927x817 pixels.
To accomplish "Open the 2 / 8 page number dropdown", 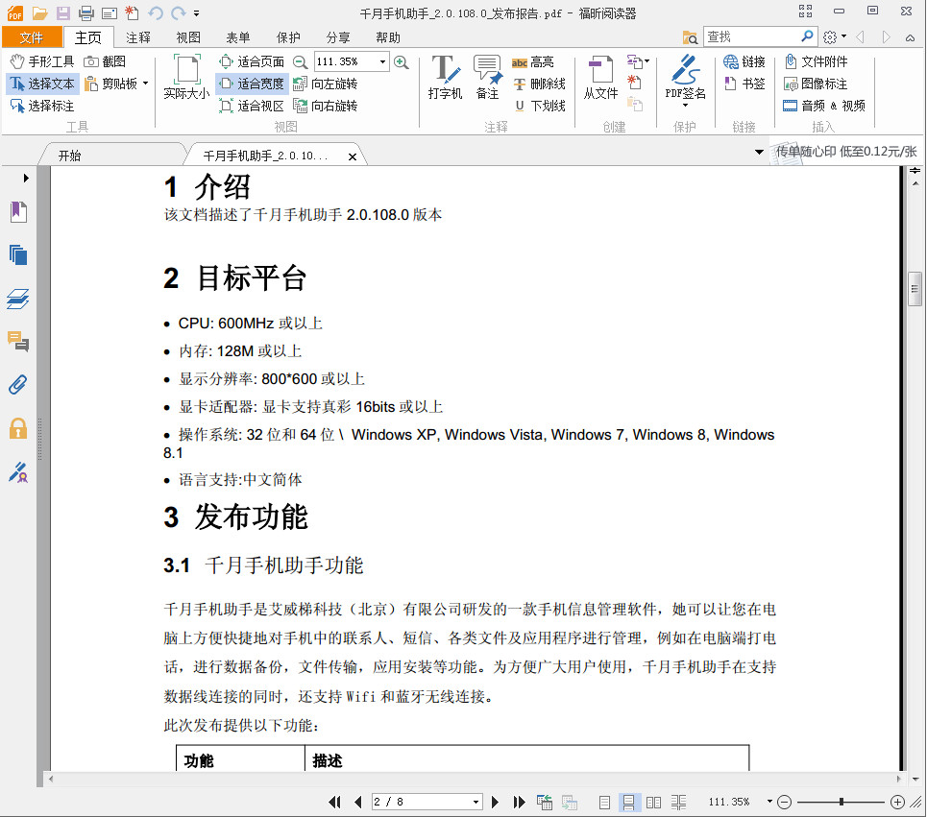I will [x=476, y=802].
